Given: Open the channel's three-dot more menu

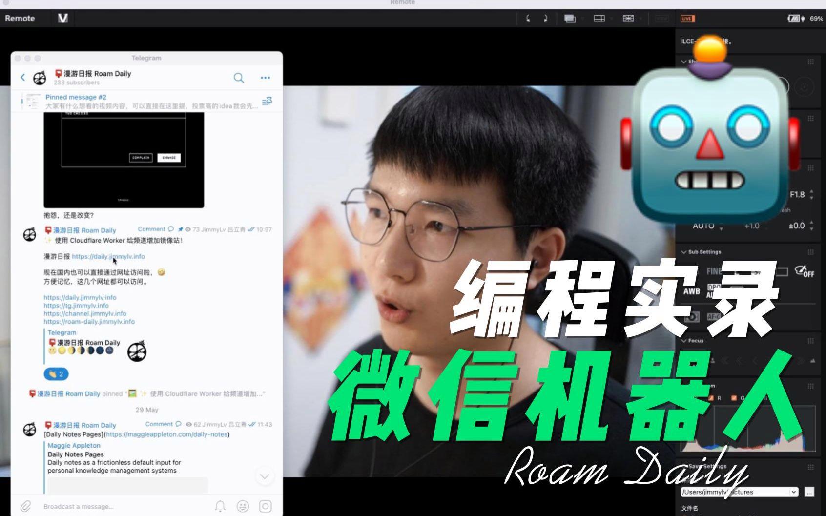Looking at the screenshot, I should coord(265,78).
